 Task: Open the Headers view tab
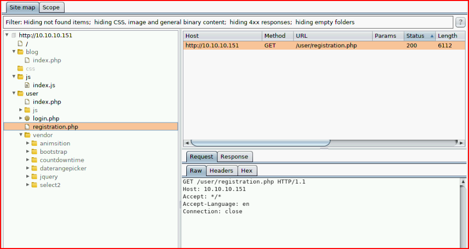click(x=222, y=171)
